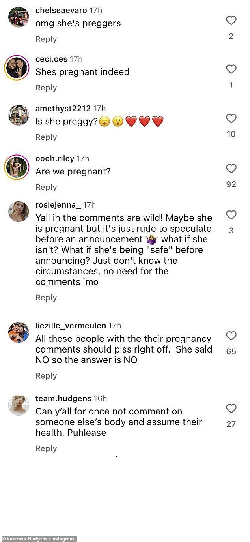This screenshot has width=250, height=542.
Task: Tap heart on ceci.ces comment
Action: click(231, 69)
